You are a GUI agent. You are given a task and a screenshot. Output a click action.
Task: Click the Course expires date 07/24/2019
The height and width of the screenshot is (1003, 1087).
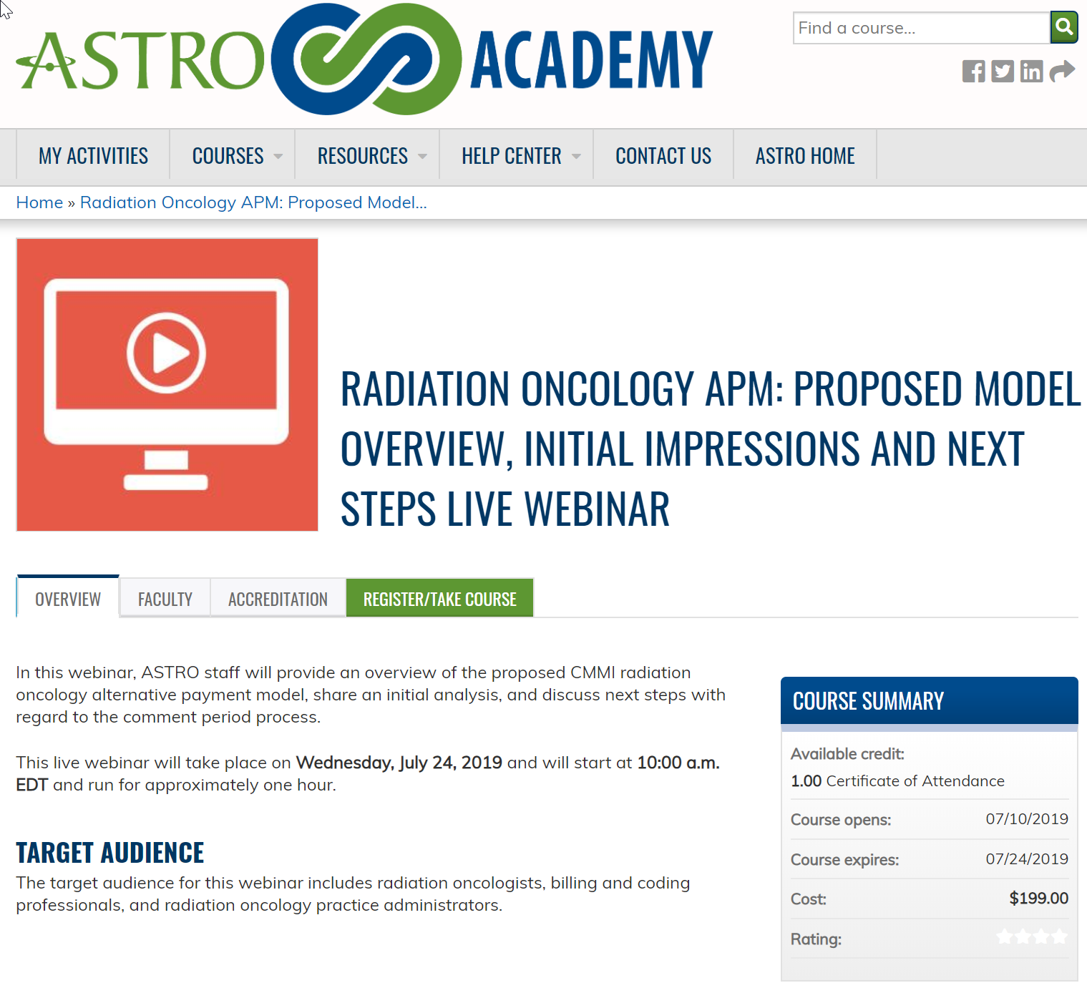(1027, 858)
